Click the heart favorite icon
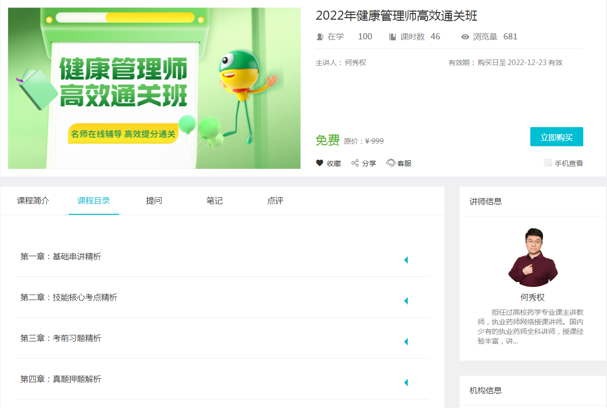Viewport: 607px width, 408px height. 319,163
